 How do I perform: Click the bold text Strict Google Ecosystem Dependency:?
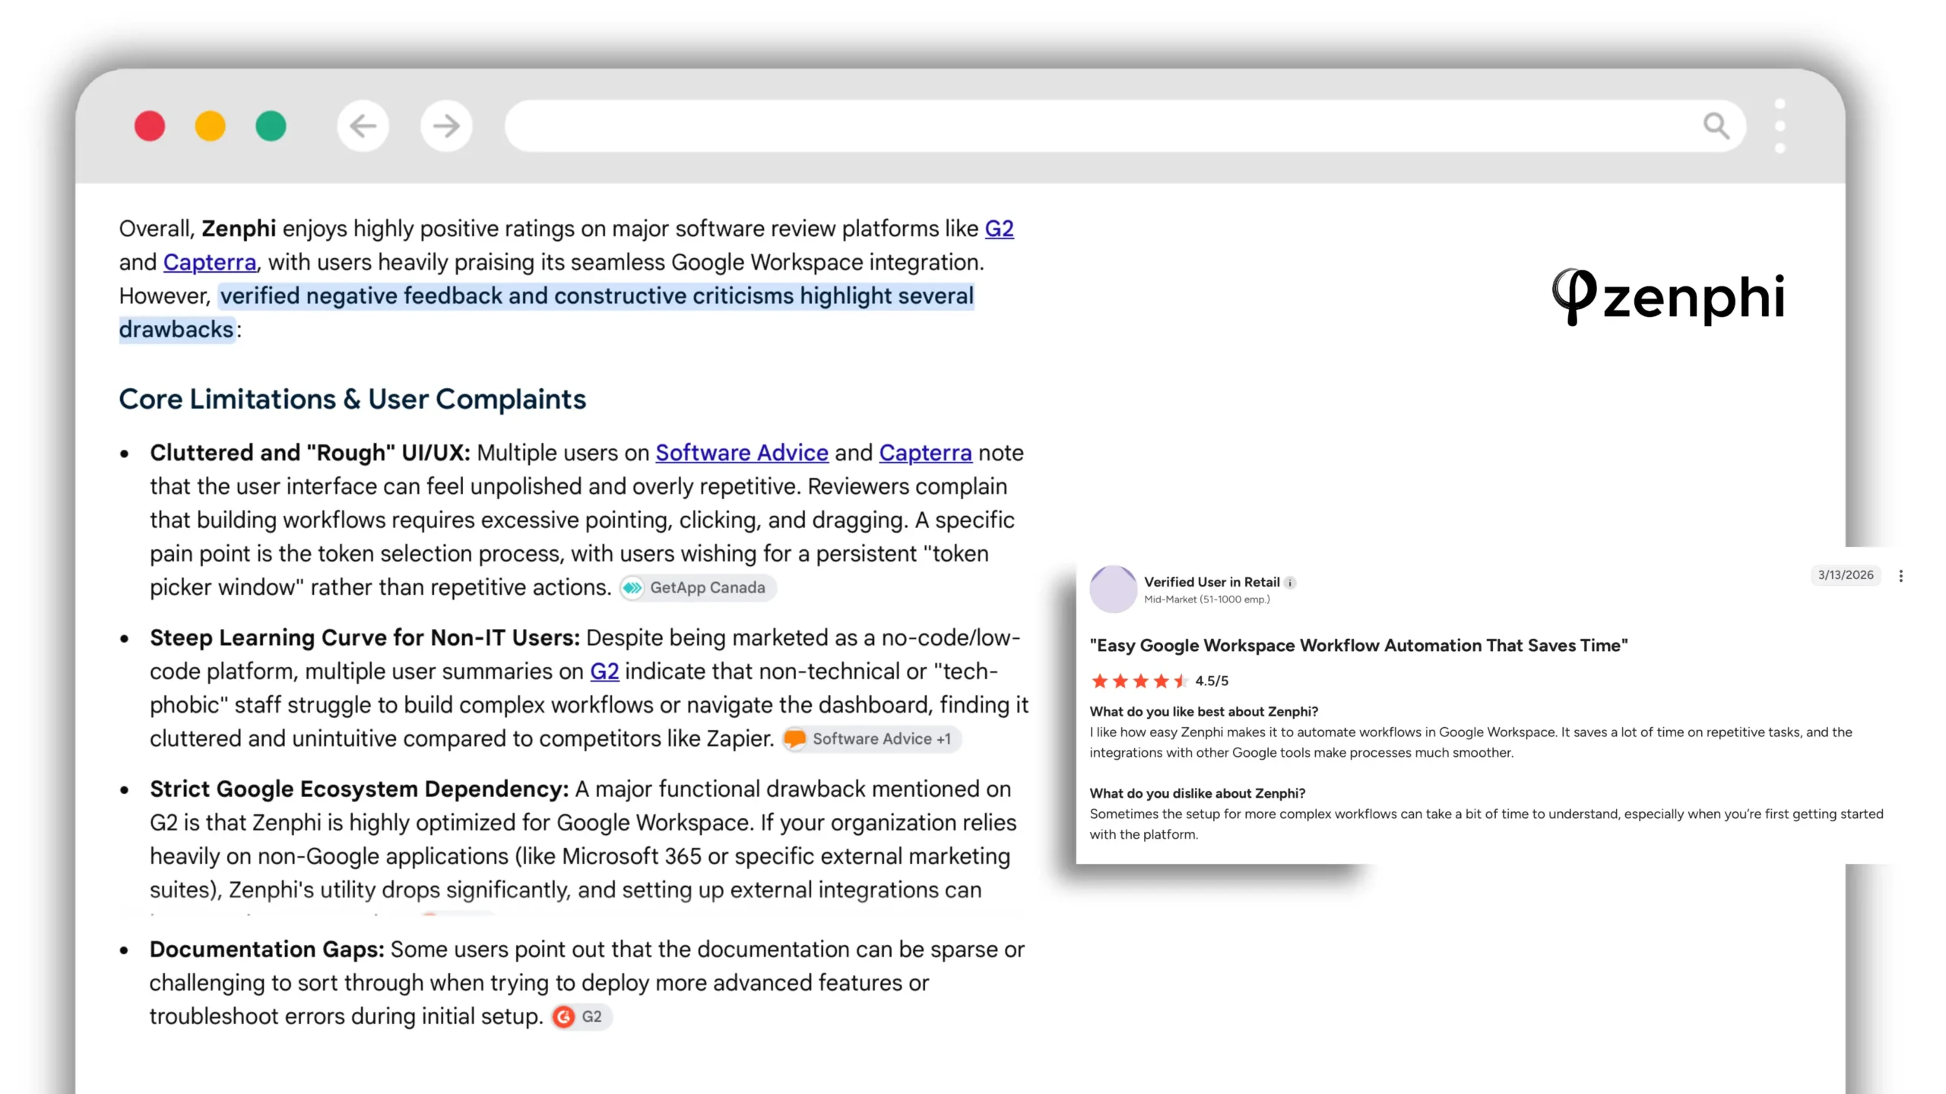coord(359,789)
